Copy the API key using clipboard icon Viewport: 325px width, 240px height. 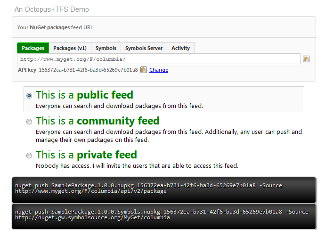tap(144, 70)
